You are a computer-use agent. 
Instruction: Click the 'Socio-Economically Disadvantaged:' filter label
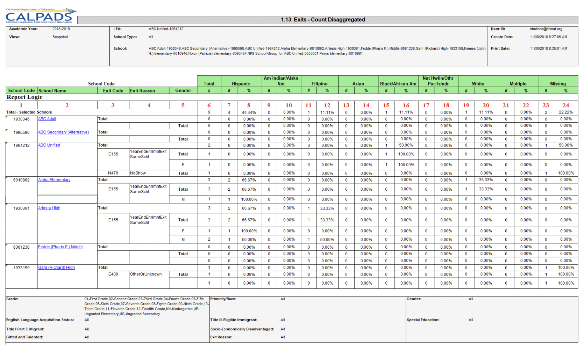242,329
